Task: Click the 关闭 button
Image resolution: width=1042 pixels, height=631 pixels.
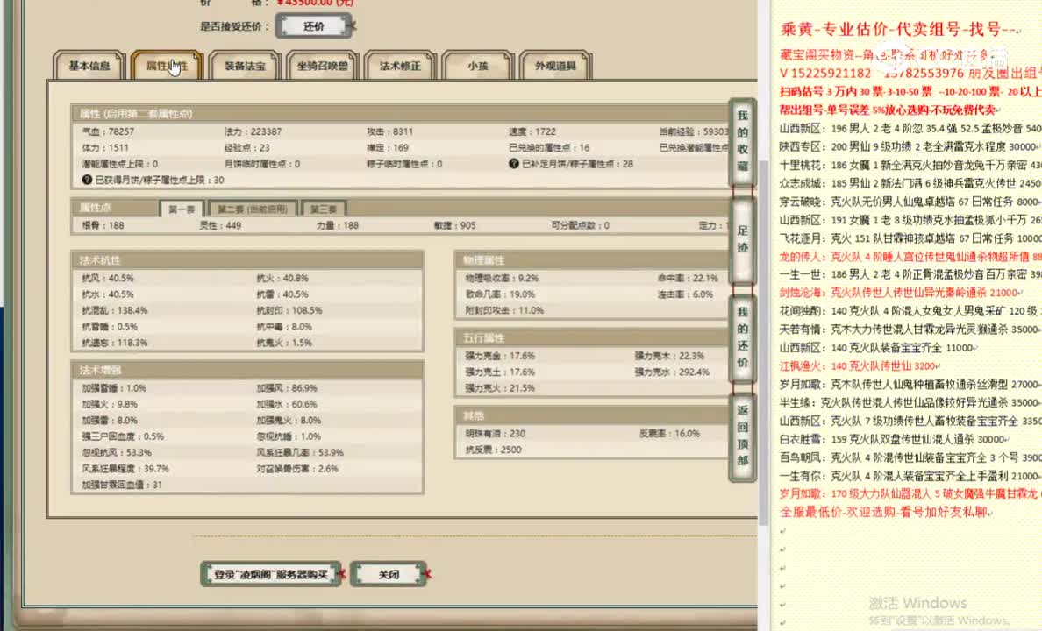Action: tap(389, 575)
